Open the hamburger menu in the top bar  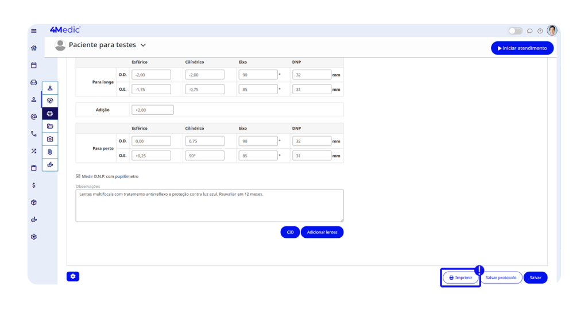pos(34,31)
